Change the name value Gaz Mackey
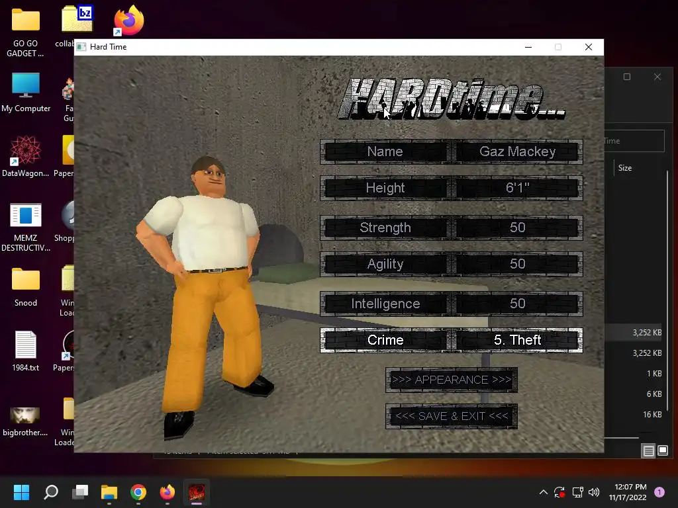 click(x=517, y=151)
